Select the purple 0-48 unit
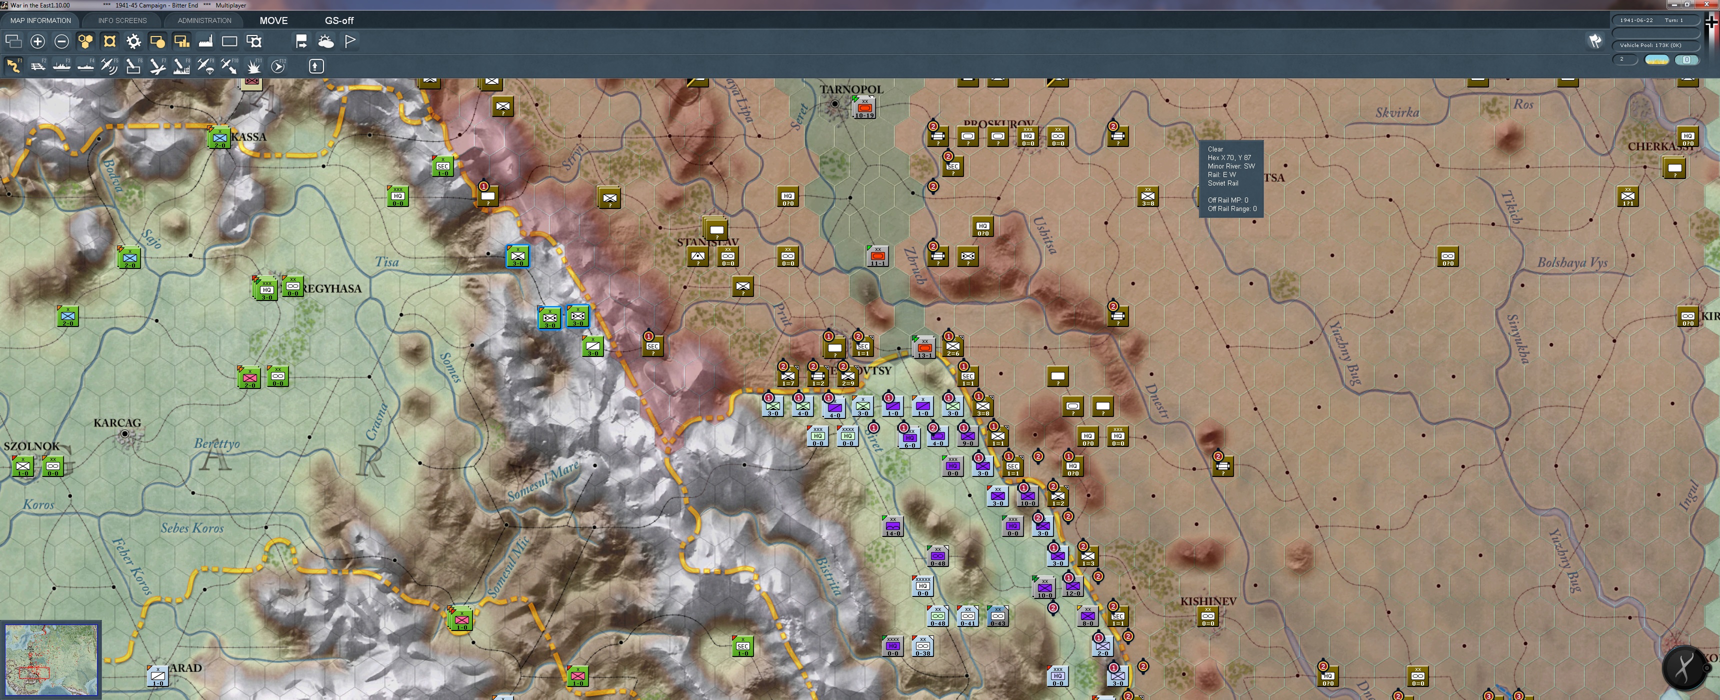Viewport: 1720px width, 700px height. pyautogui.click(x=937, y=556)
